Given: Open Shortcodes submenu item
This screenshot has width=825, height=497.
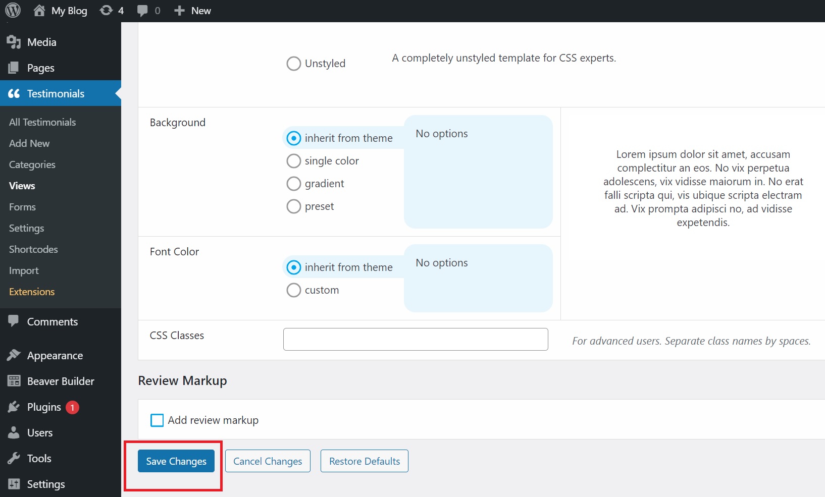Looking at the screenshot, I should [x=33, y=249].
